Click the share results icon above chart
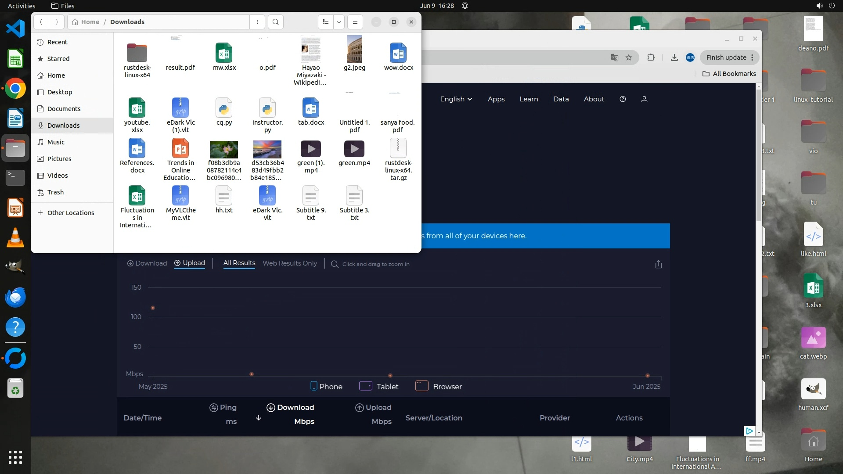This screenshot has width=843, height=474. coord(658,264)
